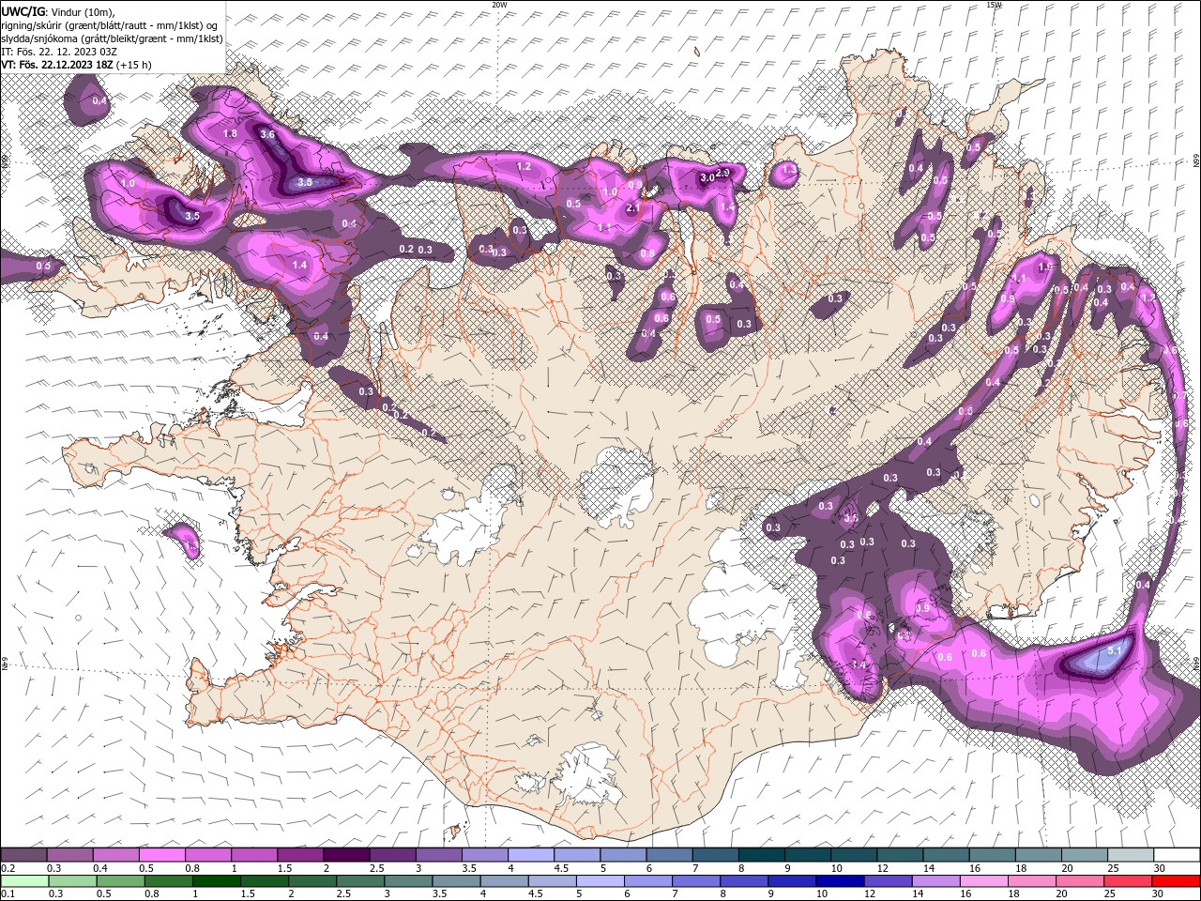The width and height of the screenshot is (1201, 901).
Task: Click top legend swatch between 6 and 7
Action: [x=669, y=855]
